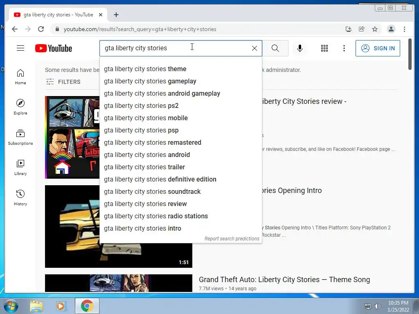
Task: Select suggestion 'gta liberty city stories android'
Action: [180, 155]
